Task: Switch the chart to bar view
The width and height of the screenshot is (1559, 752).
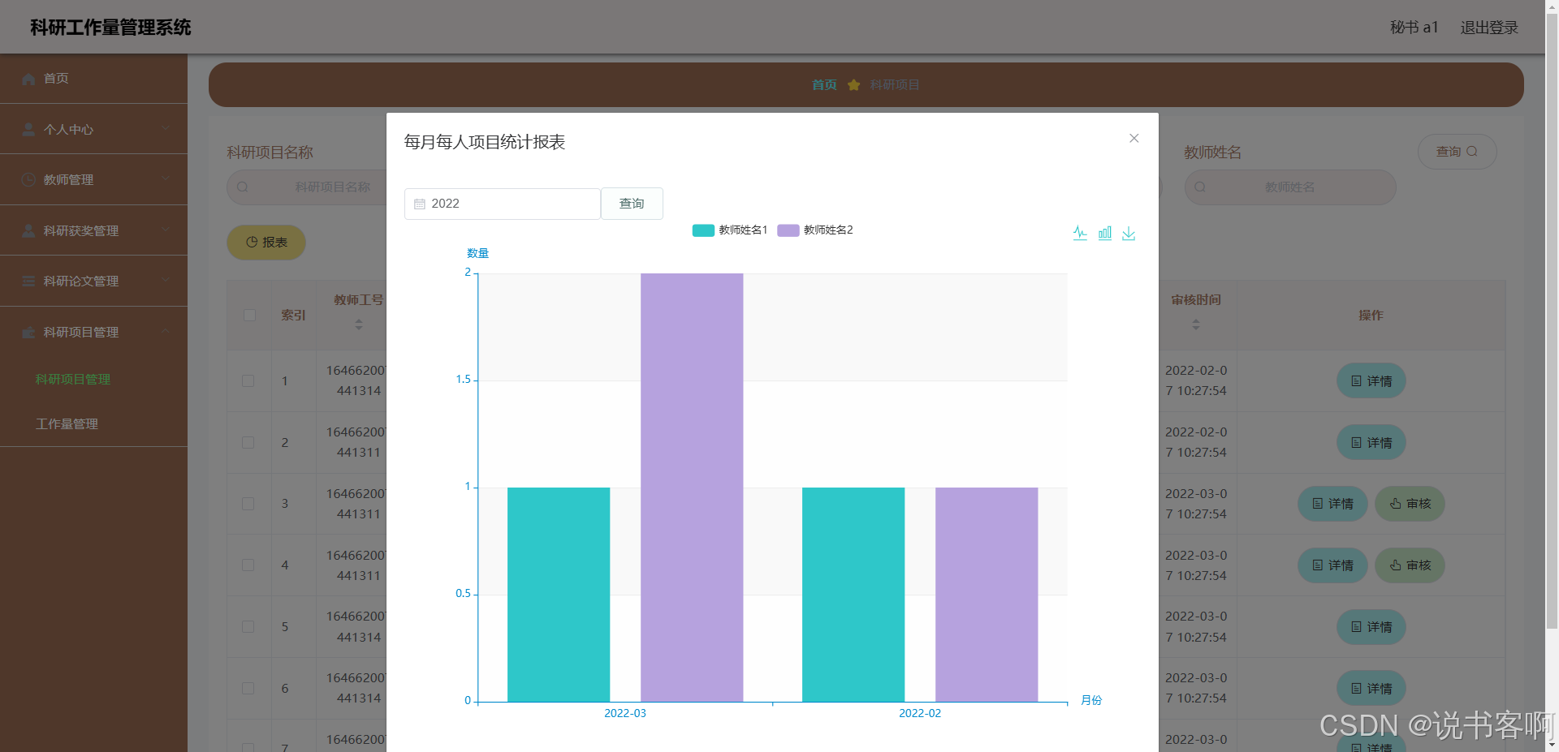Action: 1105,234
